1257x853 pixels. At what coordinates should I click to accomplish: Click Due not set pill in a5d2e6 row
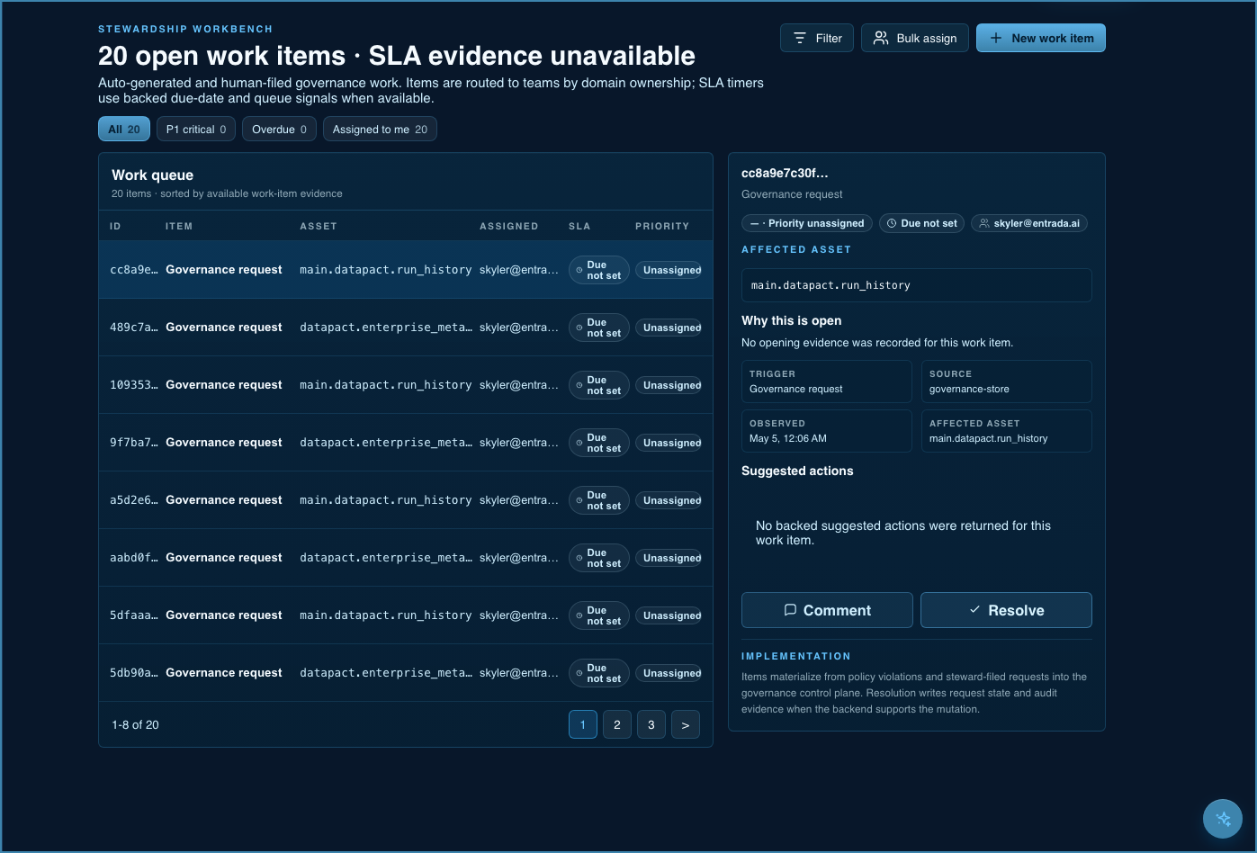[x=598, y=500]
